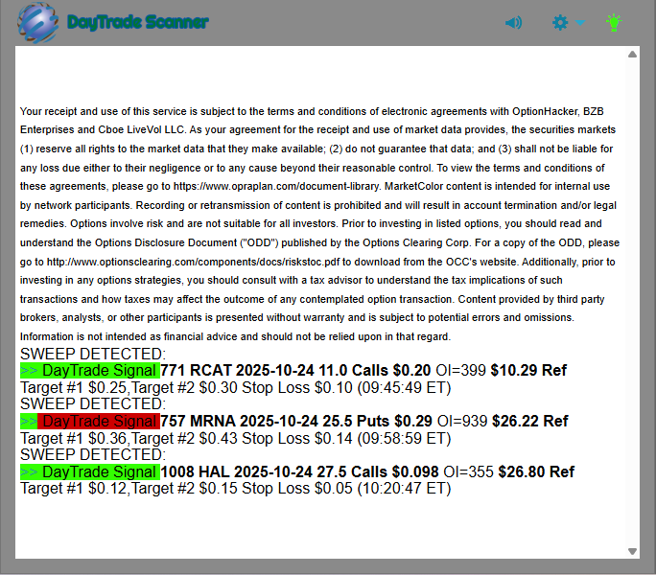Click the scrollbar down arrow
Screen dimensions: 656x575
[632, 551]
